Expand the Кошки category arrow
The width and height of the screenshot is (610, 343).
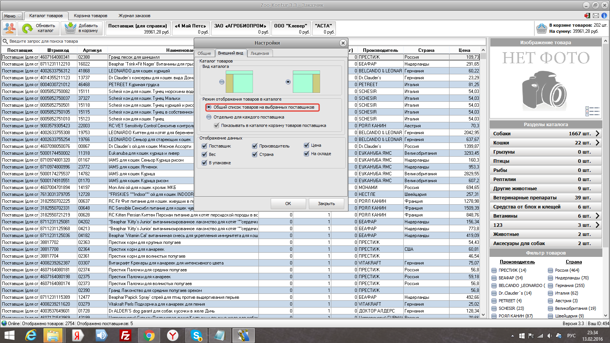(x=597, y=143)
